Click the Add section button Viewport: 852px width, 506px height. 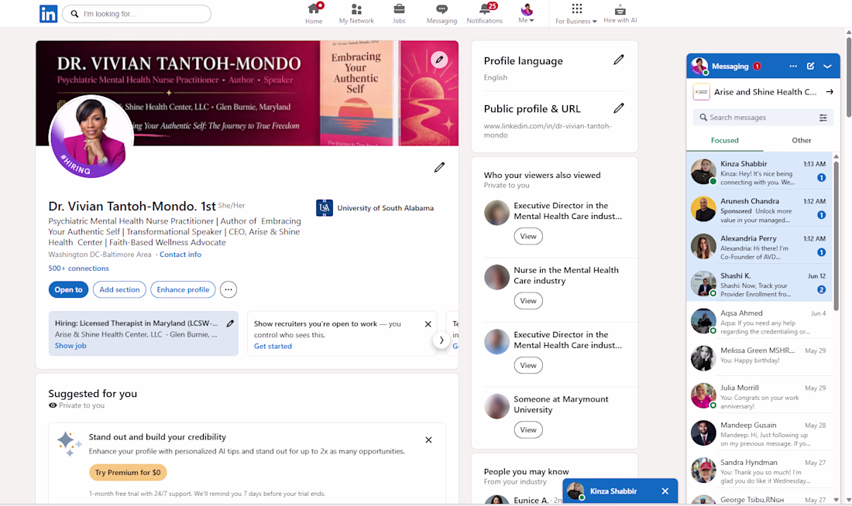tap(119, 289)
